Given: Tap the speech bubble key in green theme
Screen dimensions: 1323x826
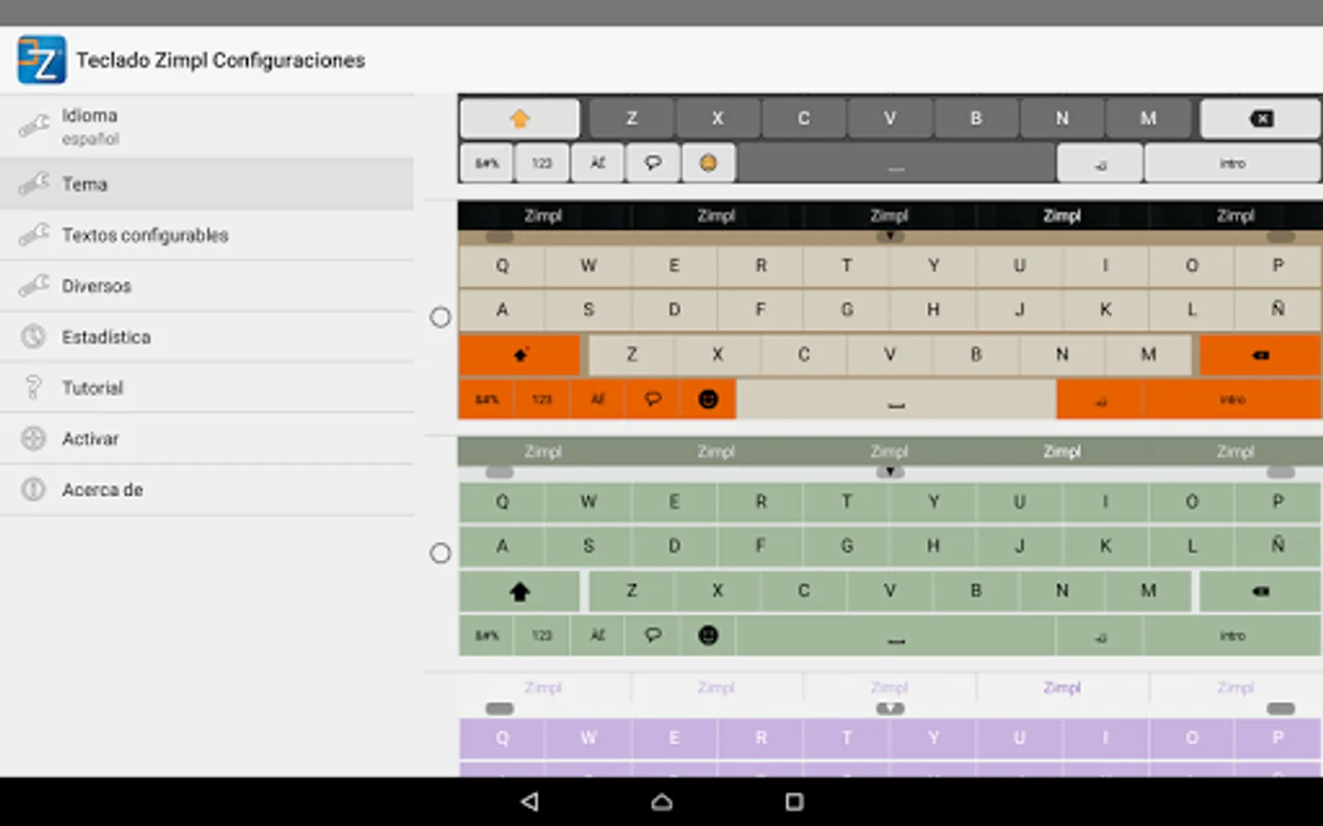Looking at the screenshot, I should pyautogui.click(x=653, y=635).
